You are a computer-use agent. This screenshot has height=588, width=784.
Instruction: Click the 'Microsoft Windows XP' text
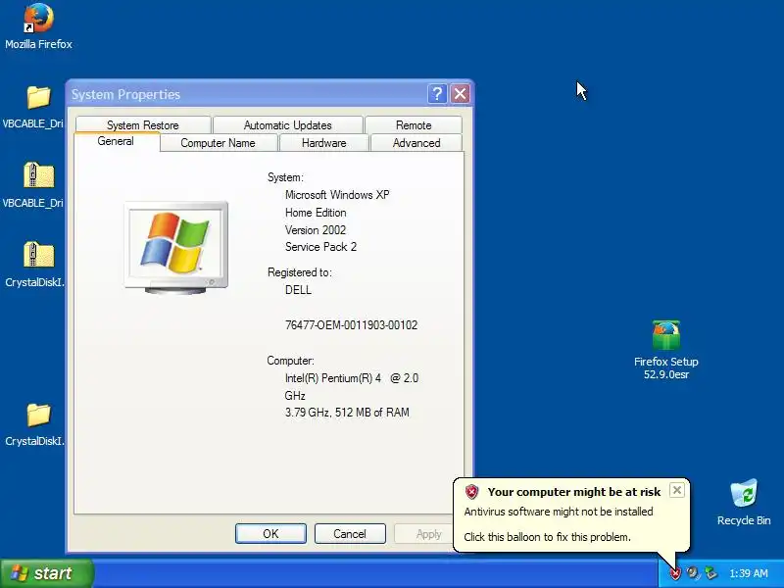[x=337, y=195]
